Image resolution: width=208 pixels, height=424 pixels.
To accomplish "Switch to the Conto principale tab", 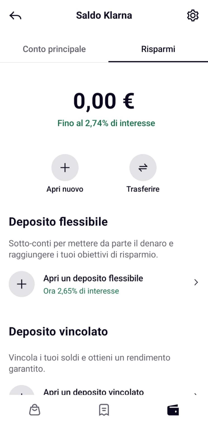I will 54,49.
